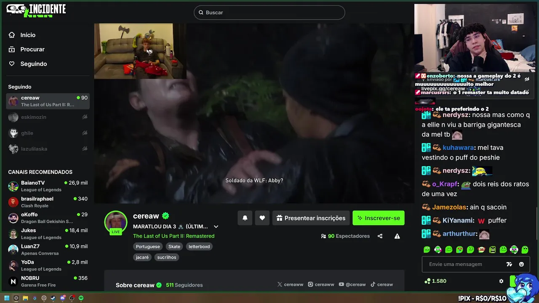Click username KiYanami in chat
Viewport: 539px width, 303px height.
[458, 221]
